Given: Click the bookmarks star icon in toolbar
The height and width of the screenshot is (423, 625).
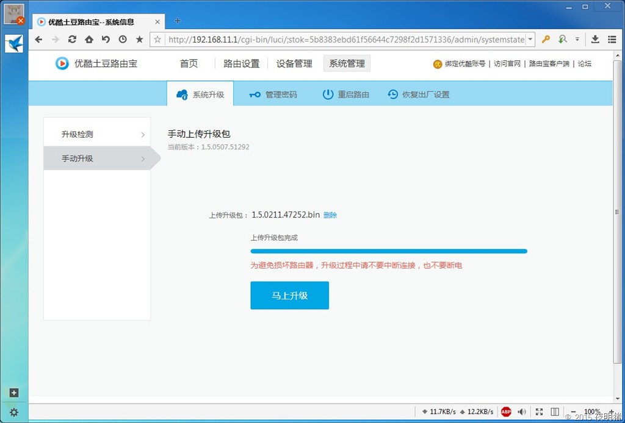Looking at the screenshot, I should 139,40.
